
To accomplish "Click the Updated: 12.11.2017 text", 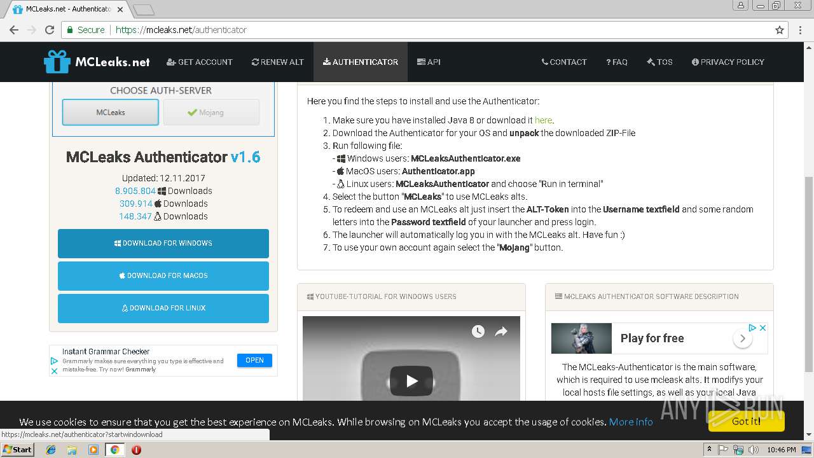I will [163, 178].
